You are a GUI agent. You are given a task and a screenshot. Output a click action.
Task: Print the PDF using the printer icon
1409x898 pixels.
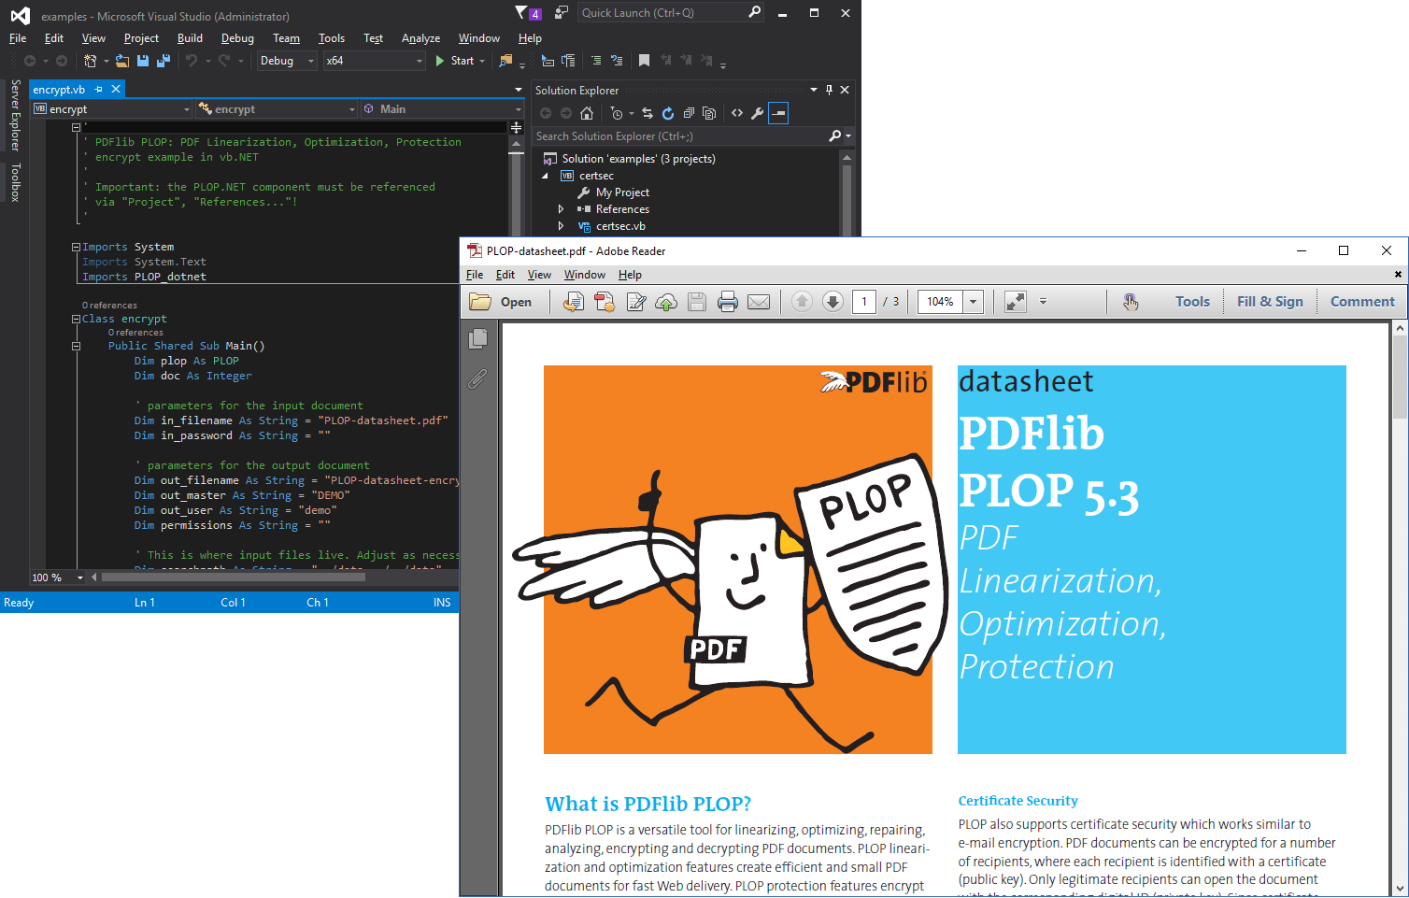[728, 302]
